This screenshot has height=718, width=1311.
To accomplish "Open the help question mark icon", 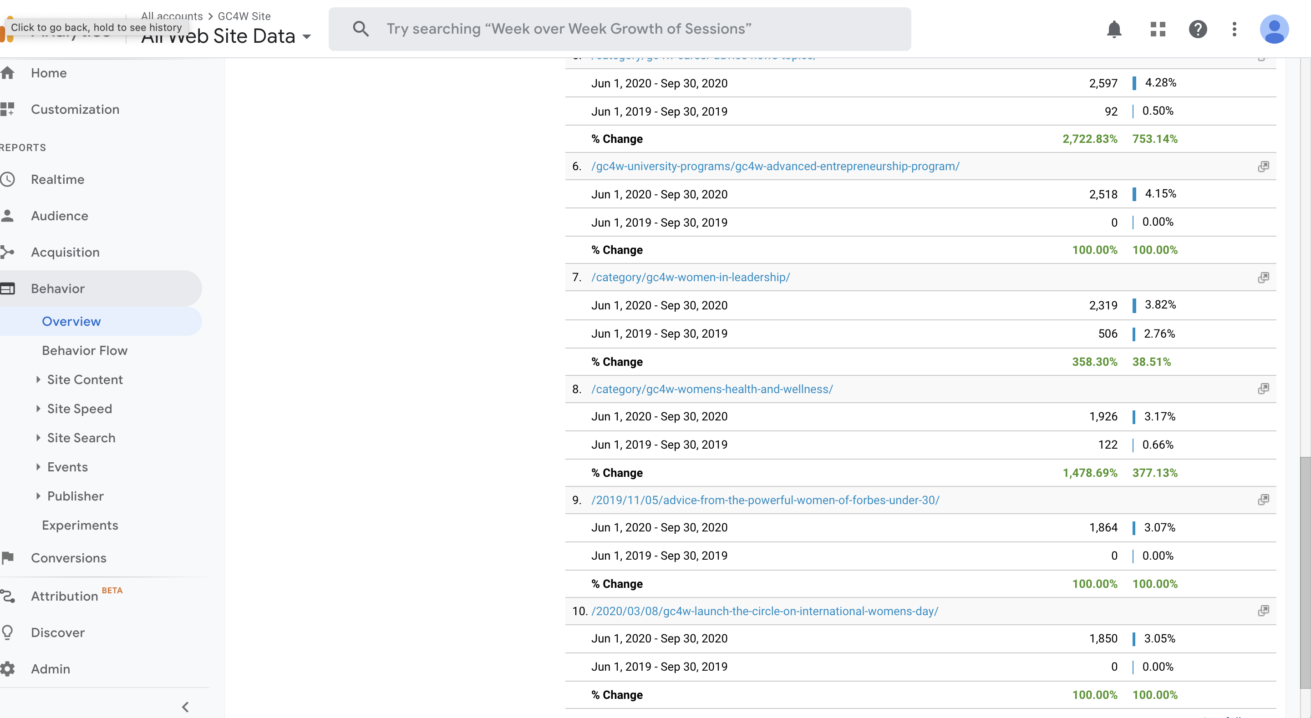I will [x=1198, y=29].
